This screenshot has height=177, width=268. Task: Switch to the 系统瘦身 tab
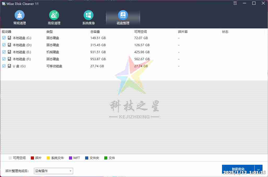[88, 17]
